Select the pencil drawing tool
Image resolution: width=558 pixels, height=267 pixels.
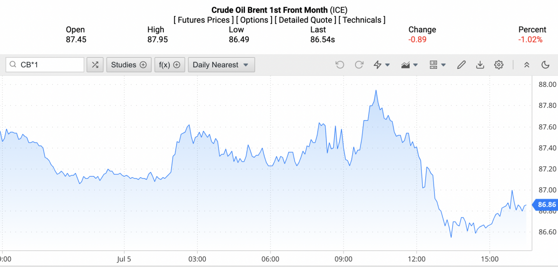point(461,64)
